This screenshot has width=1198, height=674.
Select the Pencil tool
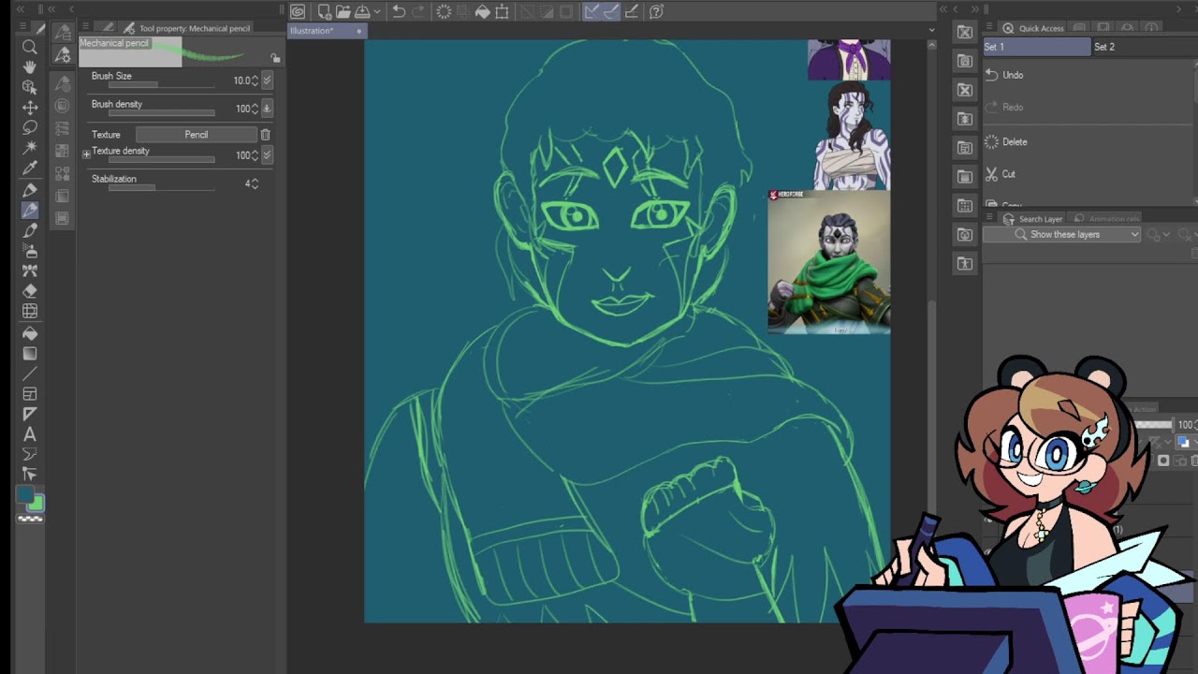[x=30, y=211]
